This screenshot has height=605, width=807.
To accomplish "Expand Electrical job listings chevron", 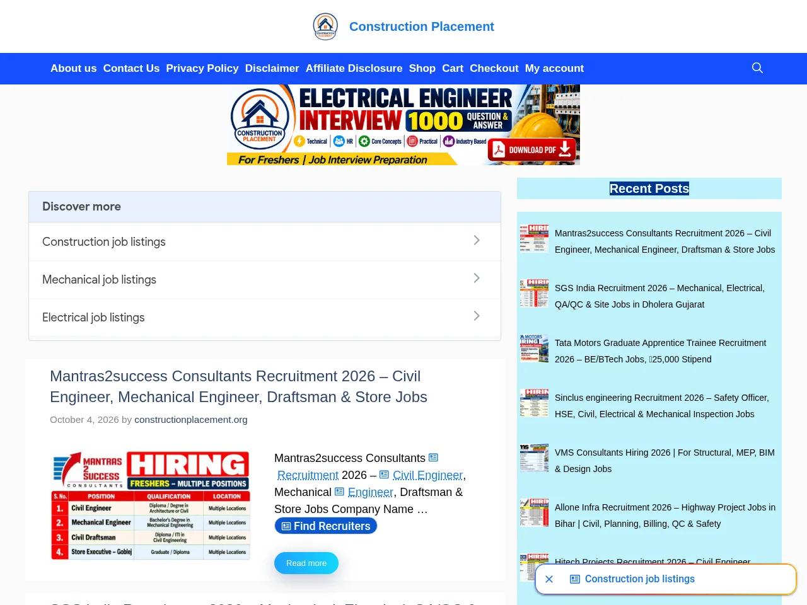I will pos(477,316).
